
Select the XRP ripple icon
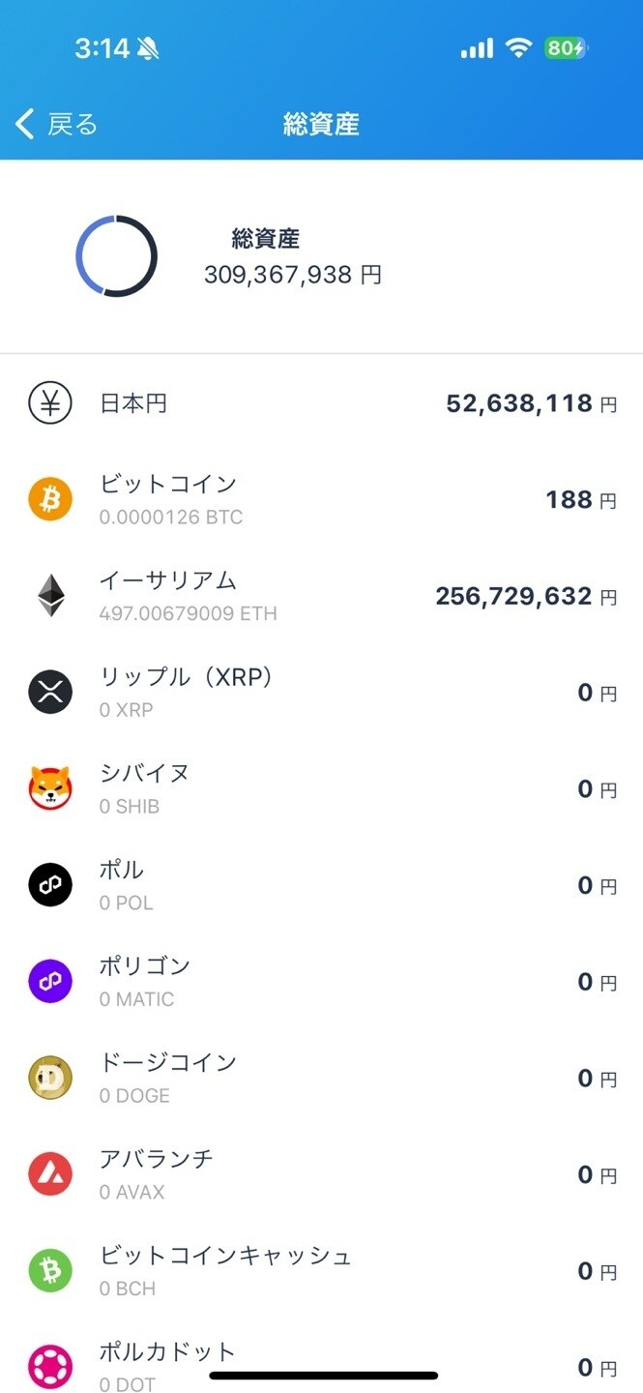coord(49,692)
